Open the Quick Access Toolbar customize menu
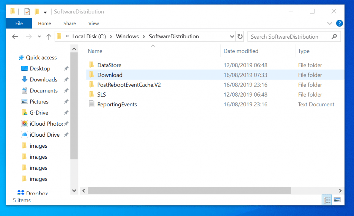Image resolution: width=354 pixels, height=216 pixels. click(45, 11)
